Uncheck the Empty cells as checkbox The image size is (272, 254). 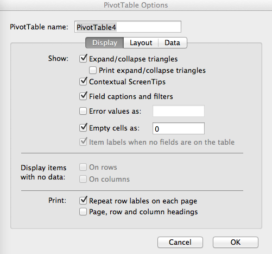point(83,128)
